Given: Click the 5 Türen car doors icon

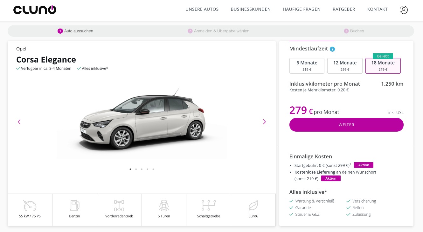Looking at the screenshot, I should pyautogui.click(x=164, y=206).
